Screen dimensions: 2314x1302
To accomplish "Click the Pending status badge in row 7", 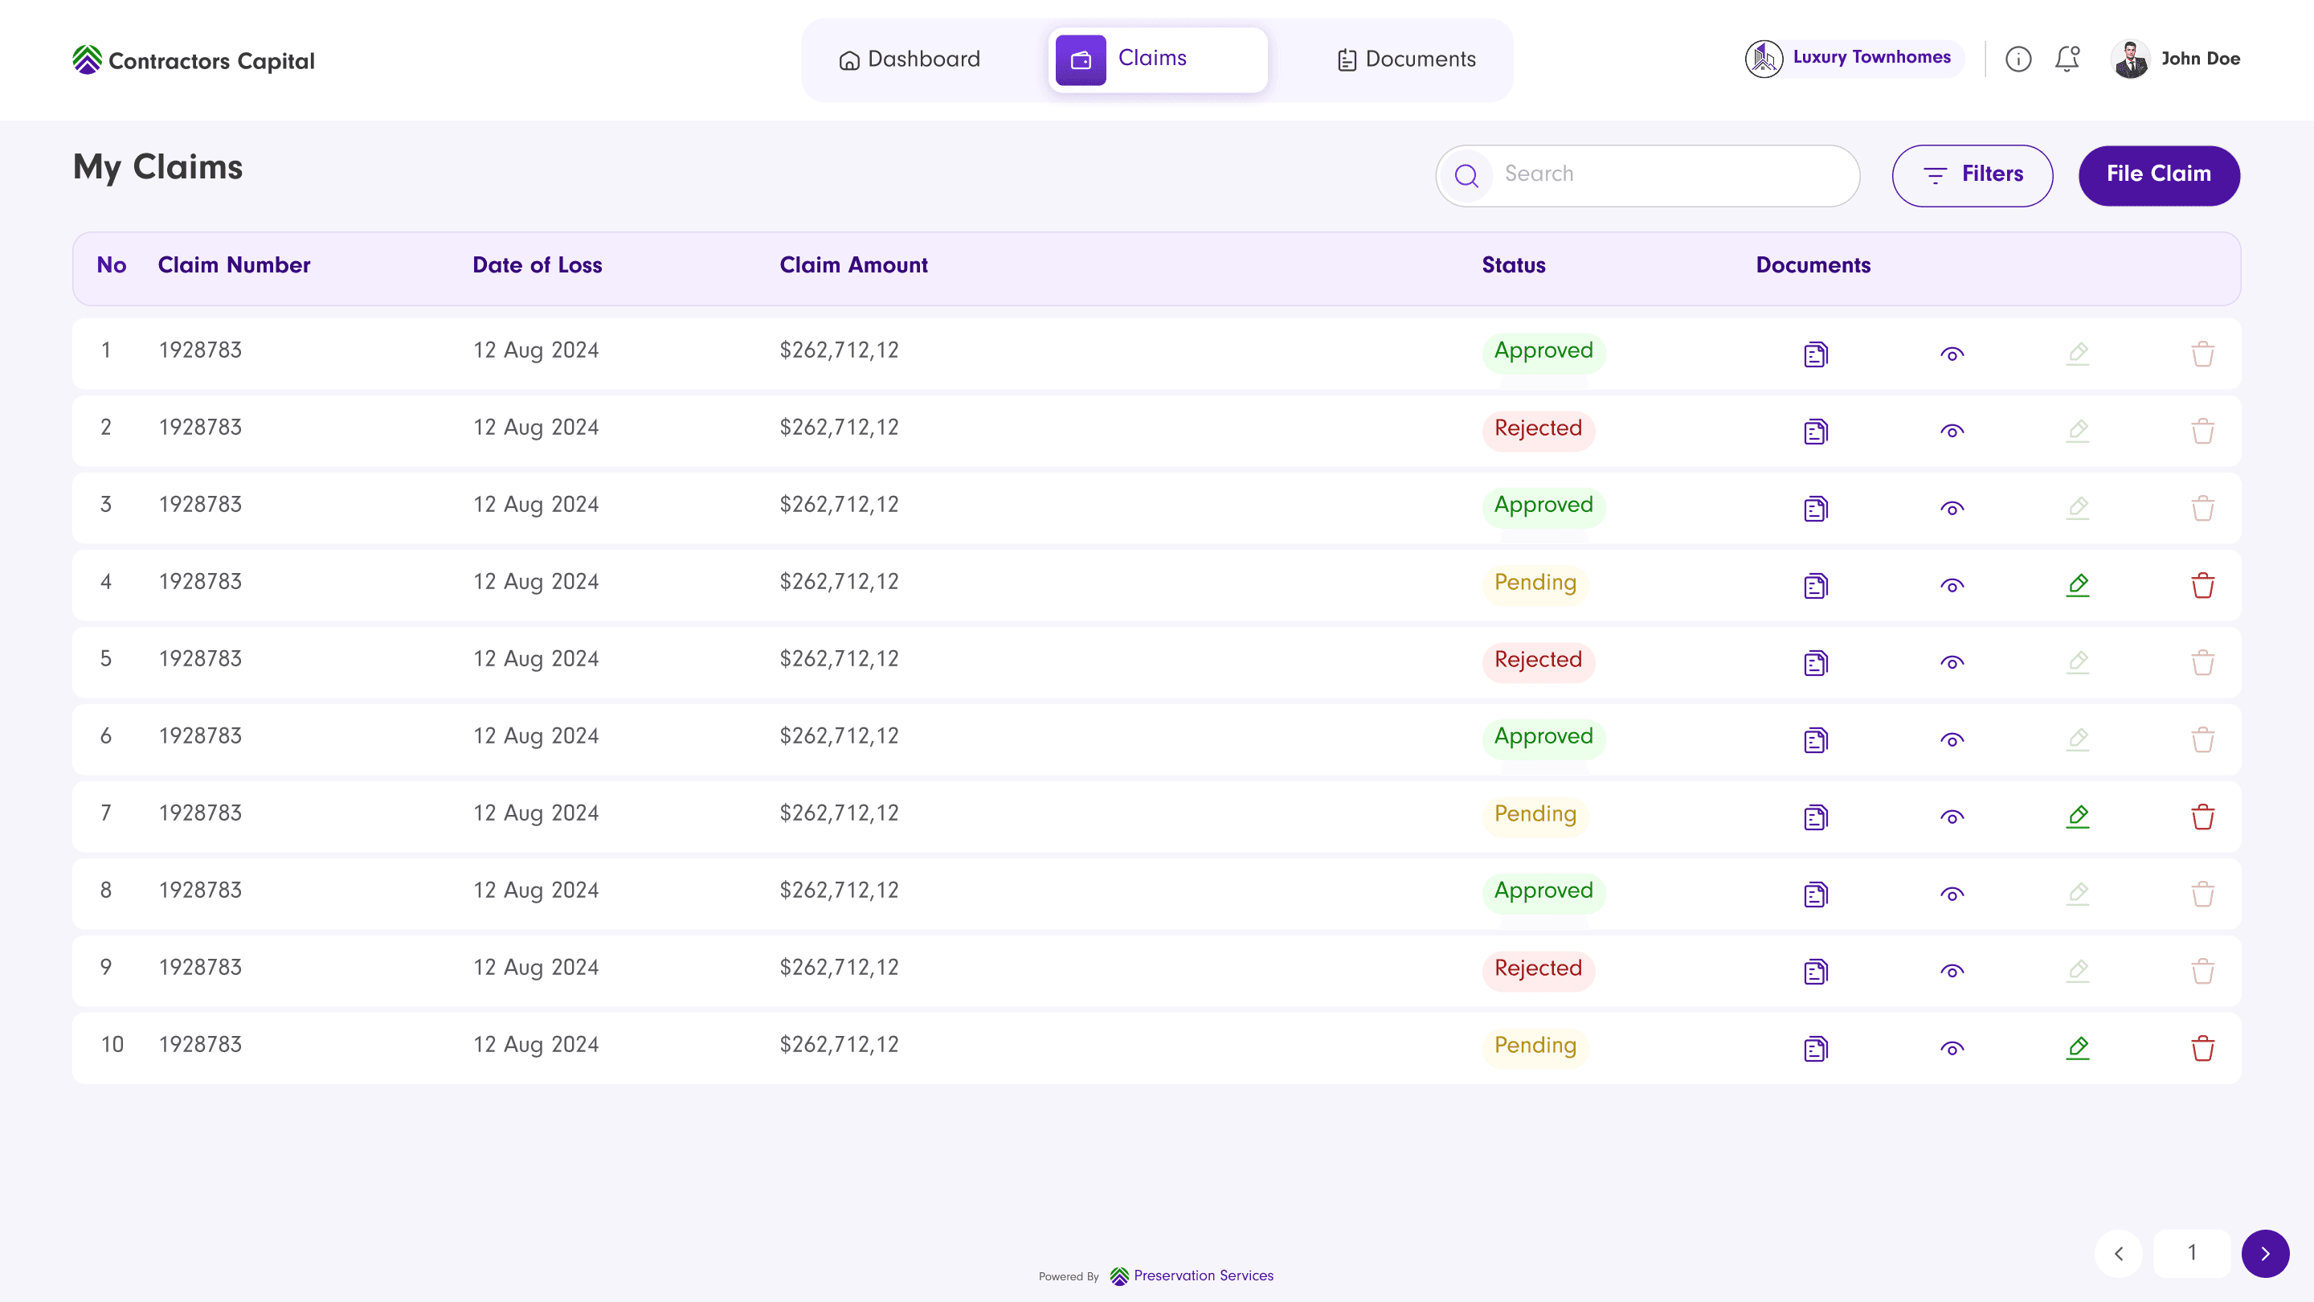I will 1535,815.
